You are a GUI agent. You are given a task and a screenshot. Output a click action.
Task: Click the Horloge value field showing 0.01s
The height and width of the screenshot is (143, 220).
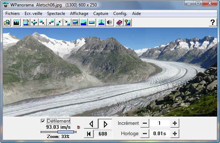[x=160, y=134]
